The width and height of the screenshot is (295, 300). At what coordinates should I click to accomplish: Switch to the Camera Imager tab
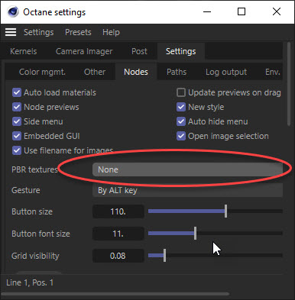84,51
